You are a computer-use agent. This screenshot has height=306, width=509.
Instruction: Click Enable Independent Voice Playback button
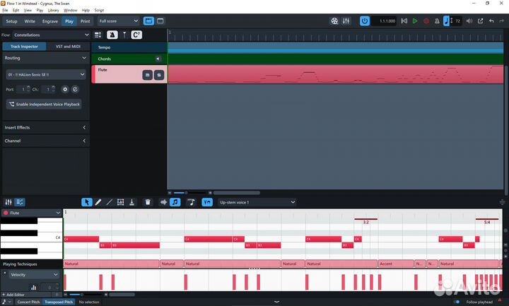(x=45, y=104)
